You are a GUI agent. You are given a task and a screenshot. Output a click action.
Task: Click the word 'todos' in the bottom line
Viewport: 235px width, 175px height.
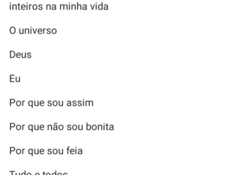click(x=55, y=173)
